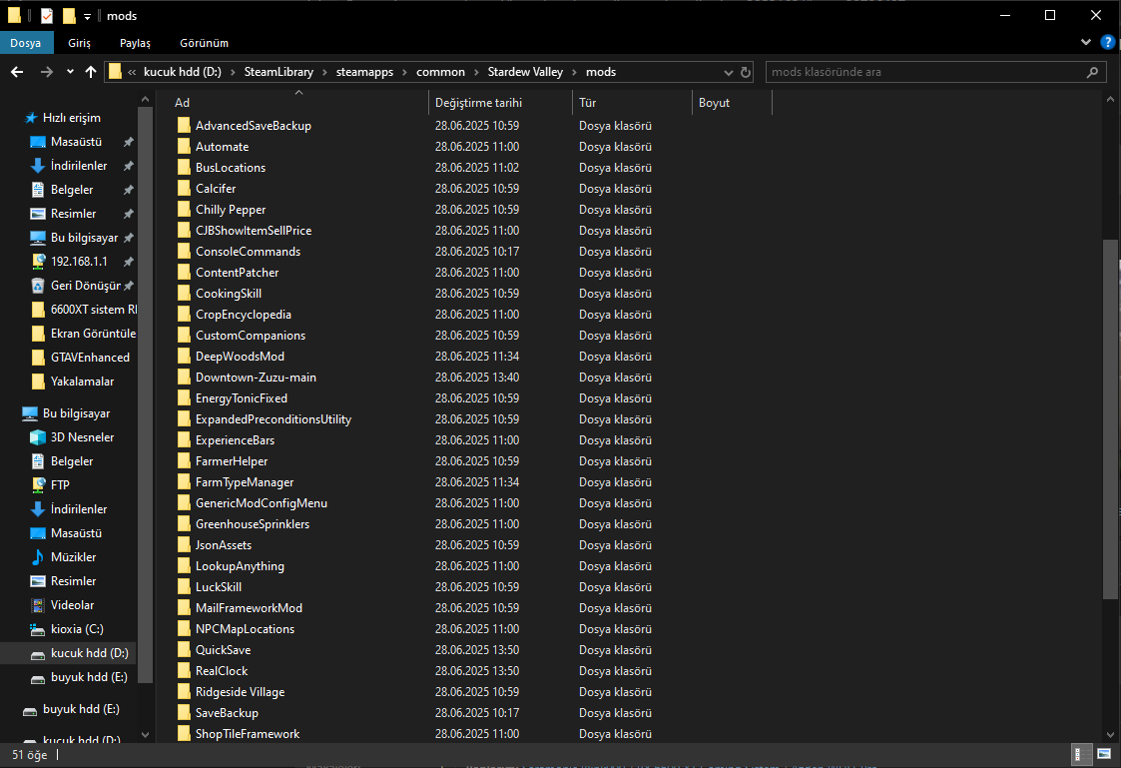This screenshot has width=1121, height=768.
Task: Sort by the Tür column header
Action: tap(632, 102)
